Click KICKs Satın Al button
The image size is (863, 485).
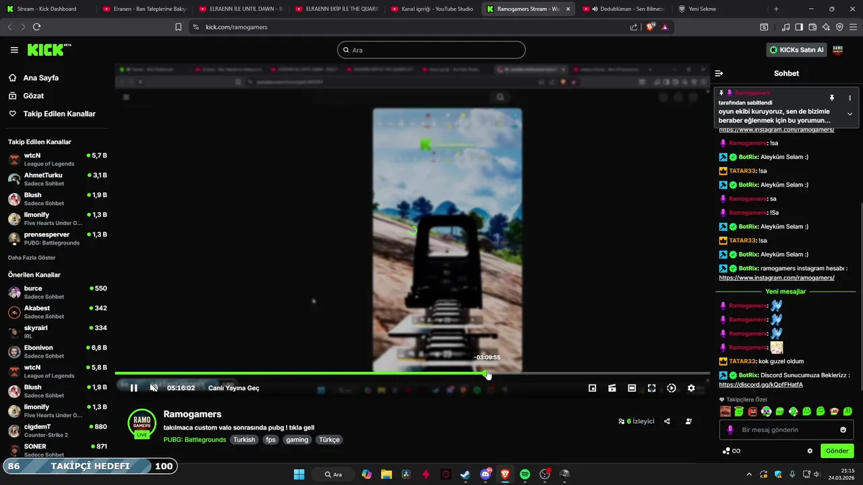797,50
